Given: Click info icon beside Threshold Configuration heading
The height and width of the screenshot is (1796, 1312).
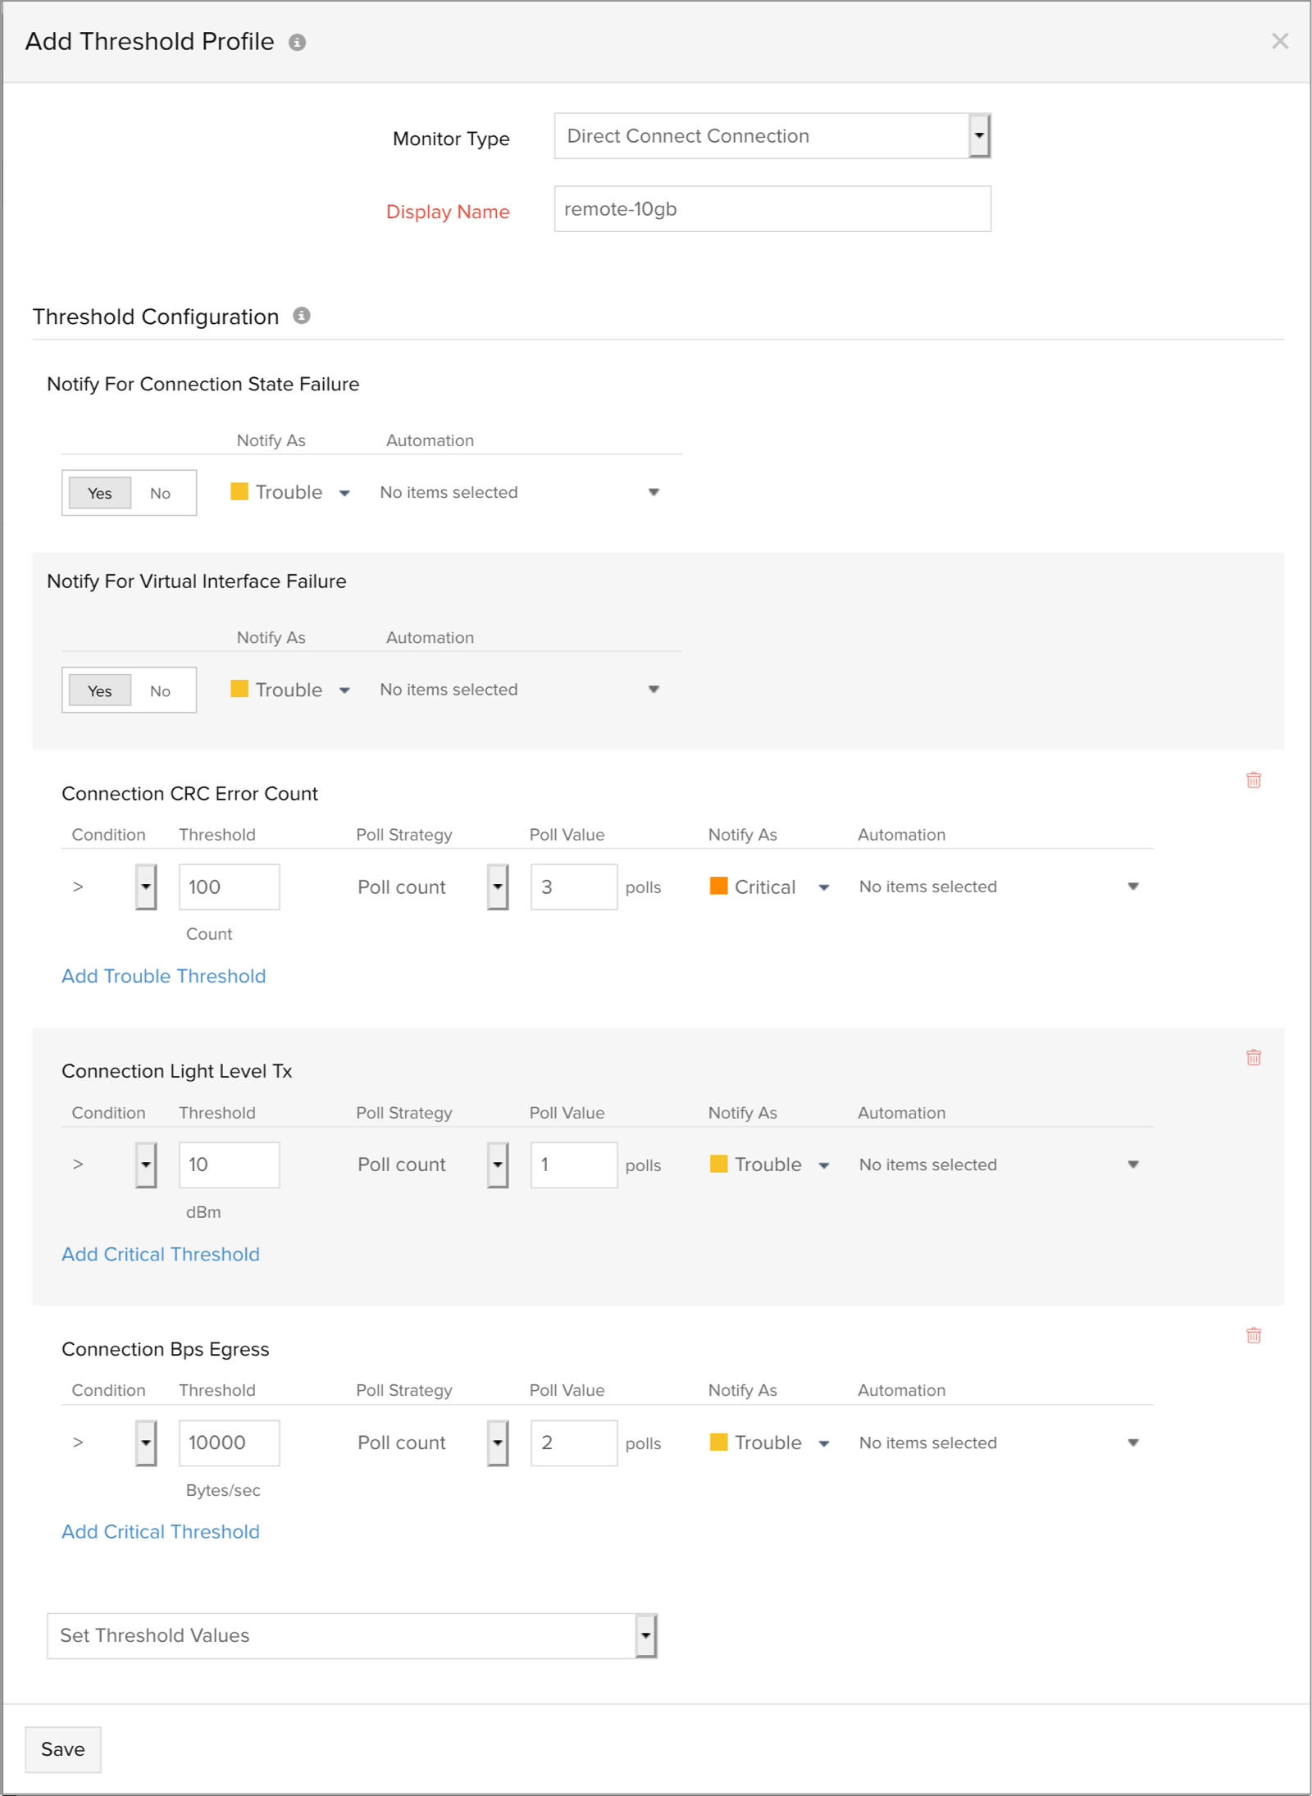Looking at the screenshot, I should tap(302, 316).
